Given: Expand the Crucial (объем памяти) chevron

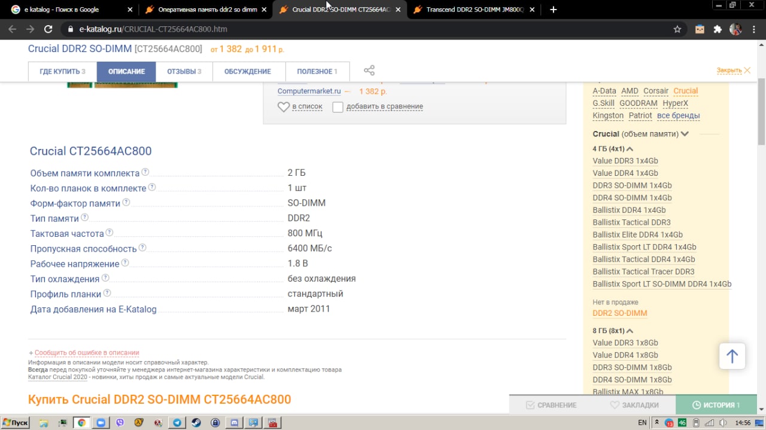Looking at the screenshot, I should (x=685, y=134).
